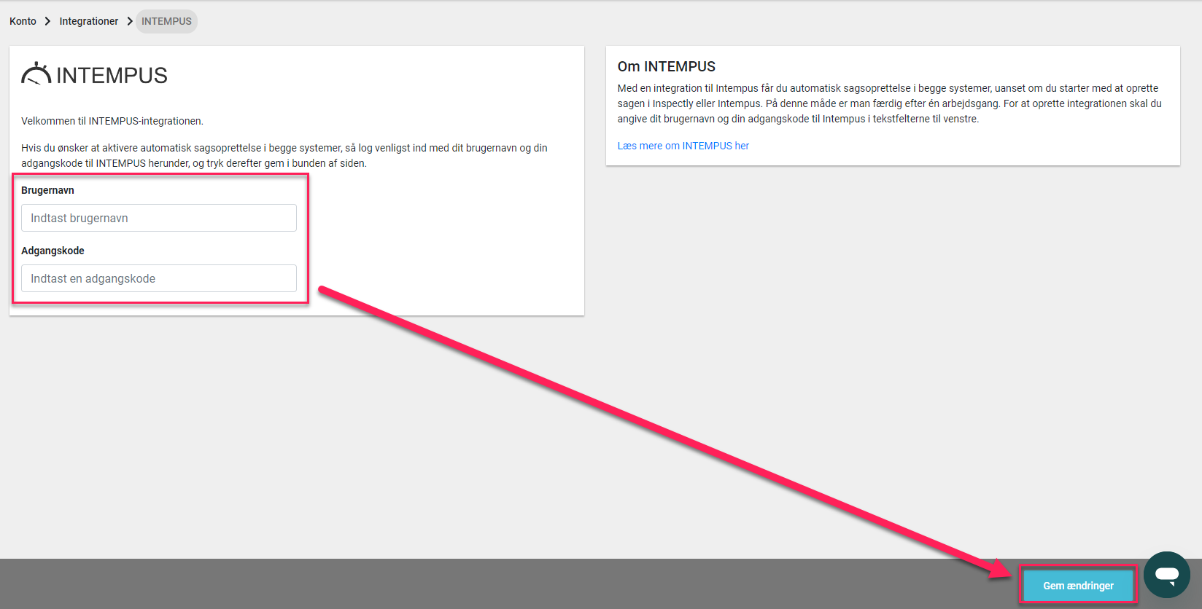Focus the Brugernavn input field
The image size is (1202, 609).
click(159, 218)
